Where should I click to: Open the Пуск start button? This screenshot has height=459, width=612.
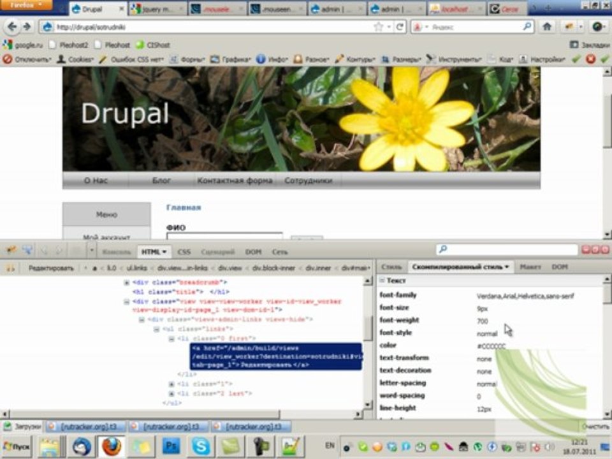click(17, 446)
